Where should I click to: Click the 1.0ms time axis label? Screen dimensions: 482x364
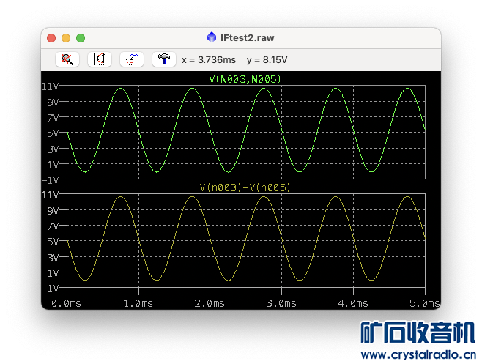138,304
